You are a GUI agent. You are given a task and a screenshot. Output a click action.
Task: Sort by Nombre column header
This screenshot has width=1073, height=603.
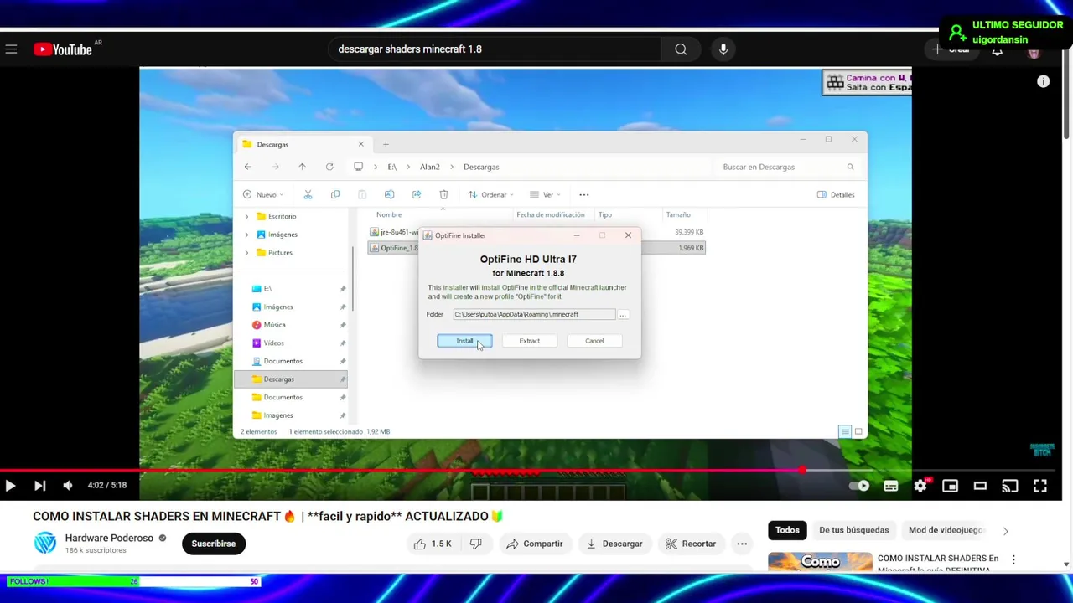(389, 214)
